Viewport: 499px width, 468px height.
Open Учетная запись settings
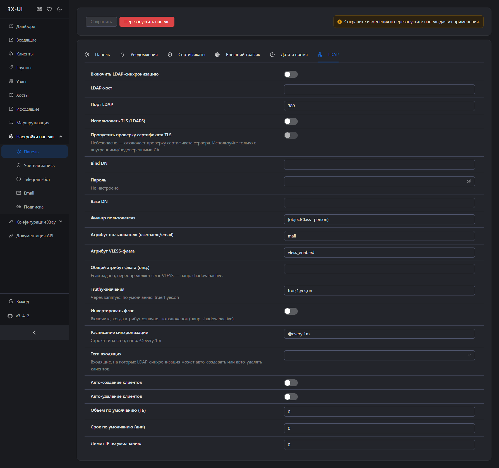click(x=35, y=165)
